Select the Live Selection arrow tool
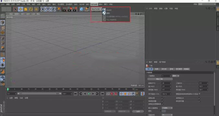Viewport: 219px width, 116px height. tap(15, 9)
